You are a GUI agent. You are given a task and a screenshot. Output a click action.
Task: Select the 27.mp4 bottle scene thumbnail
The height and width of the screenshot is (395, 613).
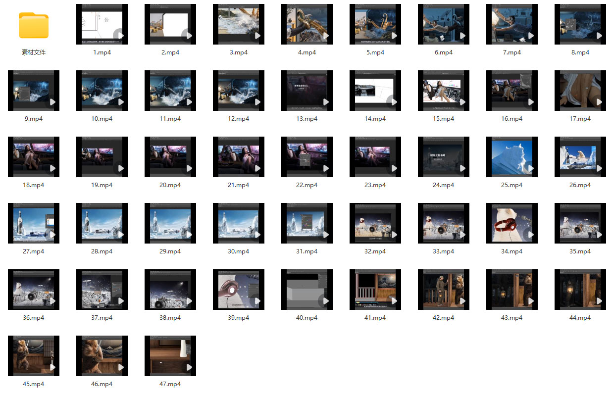[x=34, y=223]
